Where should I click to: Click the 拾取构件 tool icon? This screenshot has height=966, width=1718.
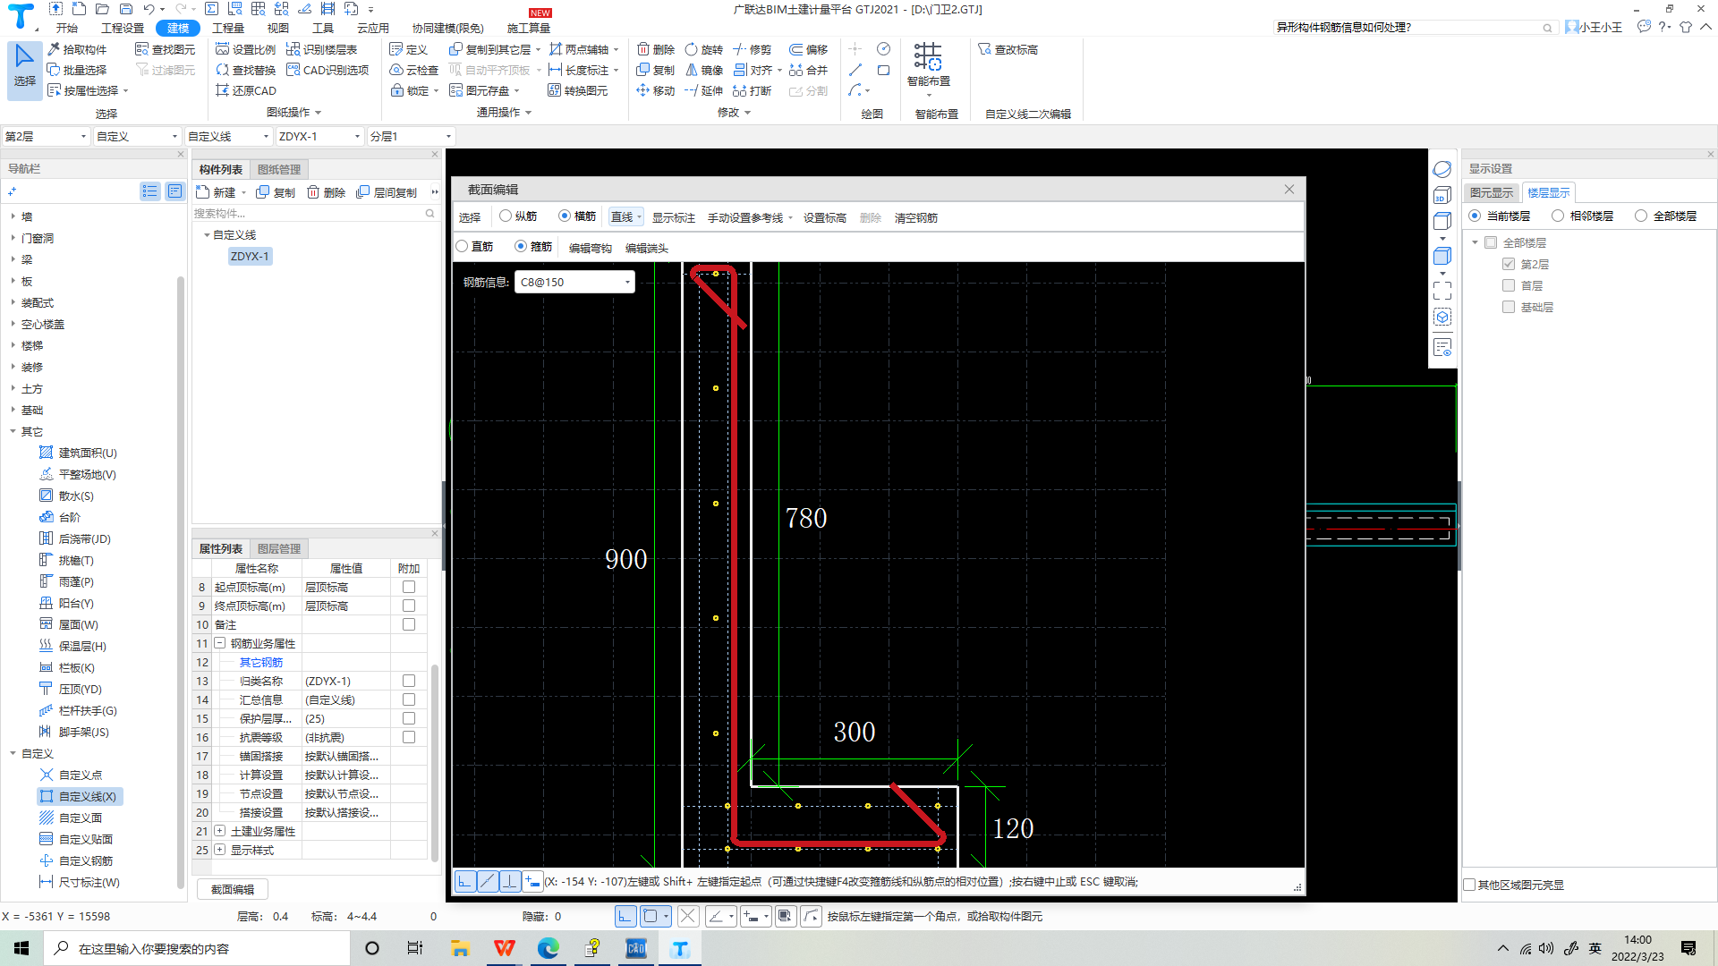click(55, 49)
